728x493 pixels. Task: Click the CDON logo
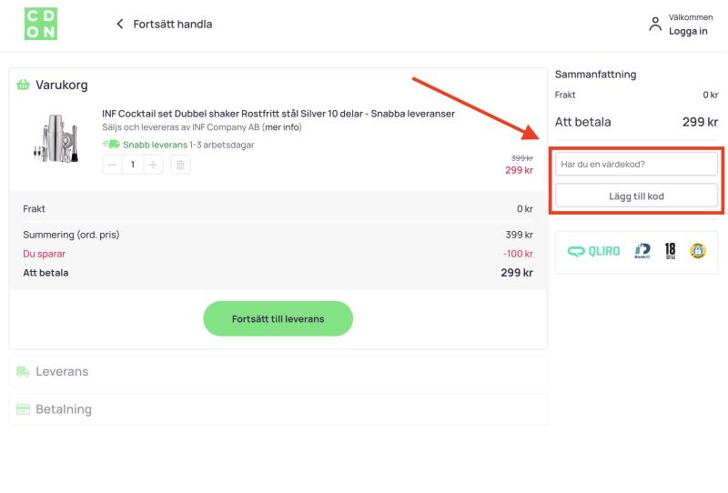[x=41, y=24]
